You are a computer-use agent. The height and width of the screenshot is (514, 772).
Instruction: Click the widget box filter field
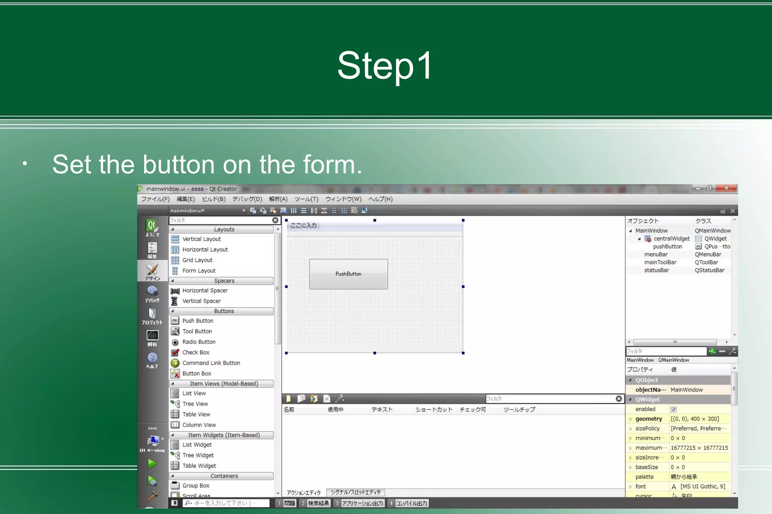coord(220,220)
